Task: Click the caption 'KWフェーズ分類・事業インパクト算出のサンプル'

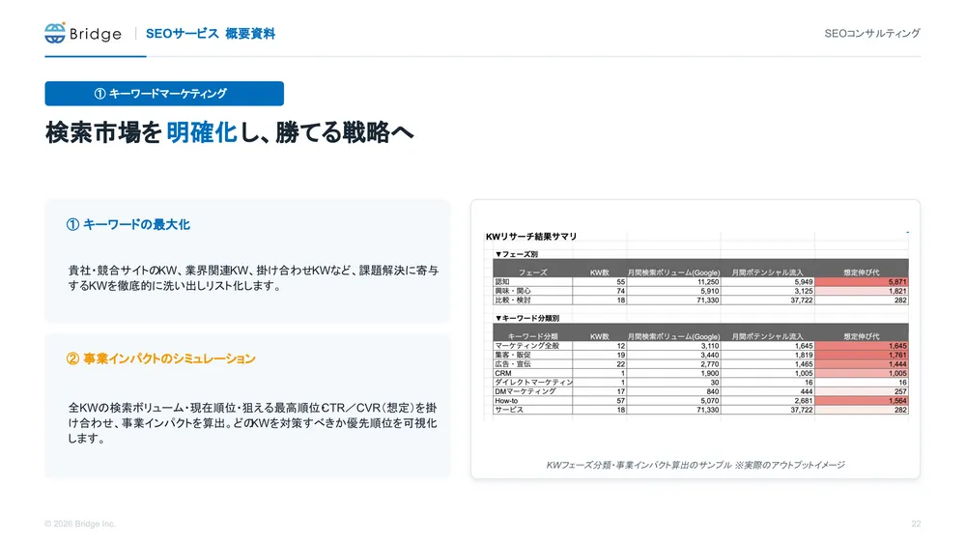Action: click(x=639, y=465)
